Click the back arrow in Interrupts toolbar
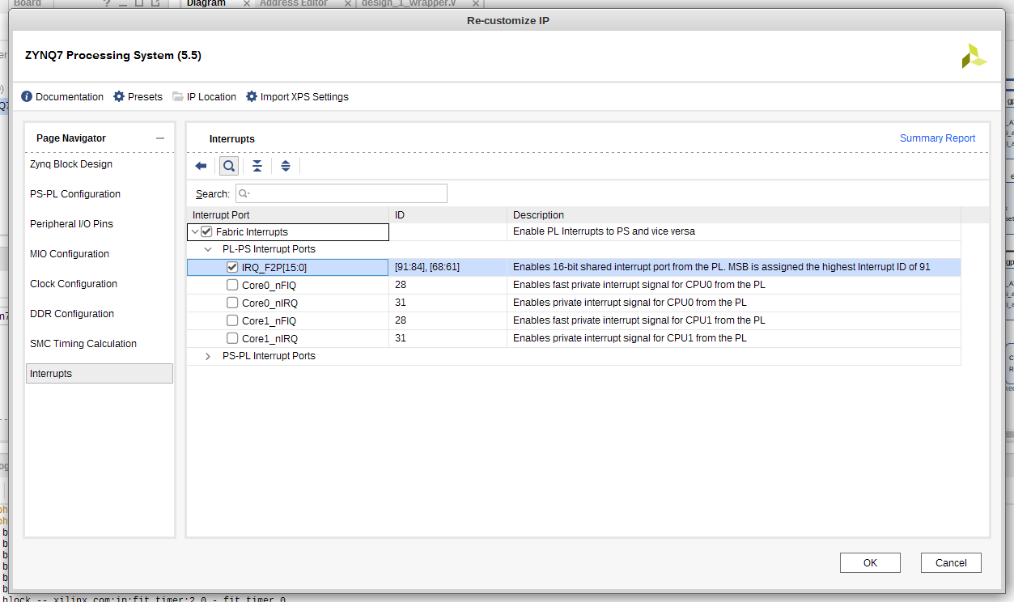This screenshot has width=1014, height=602. tap(202, 166)
